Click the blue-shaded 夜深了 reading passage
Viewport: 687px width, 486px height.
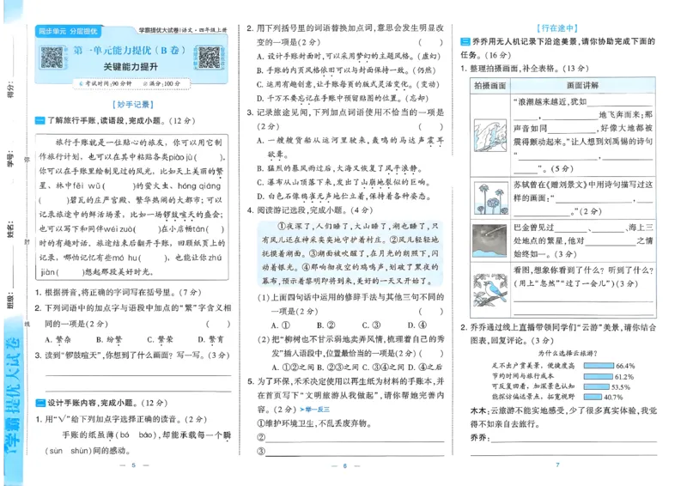pyautogui.click(x=350, y=253)
